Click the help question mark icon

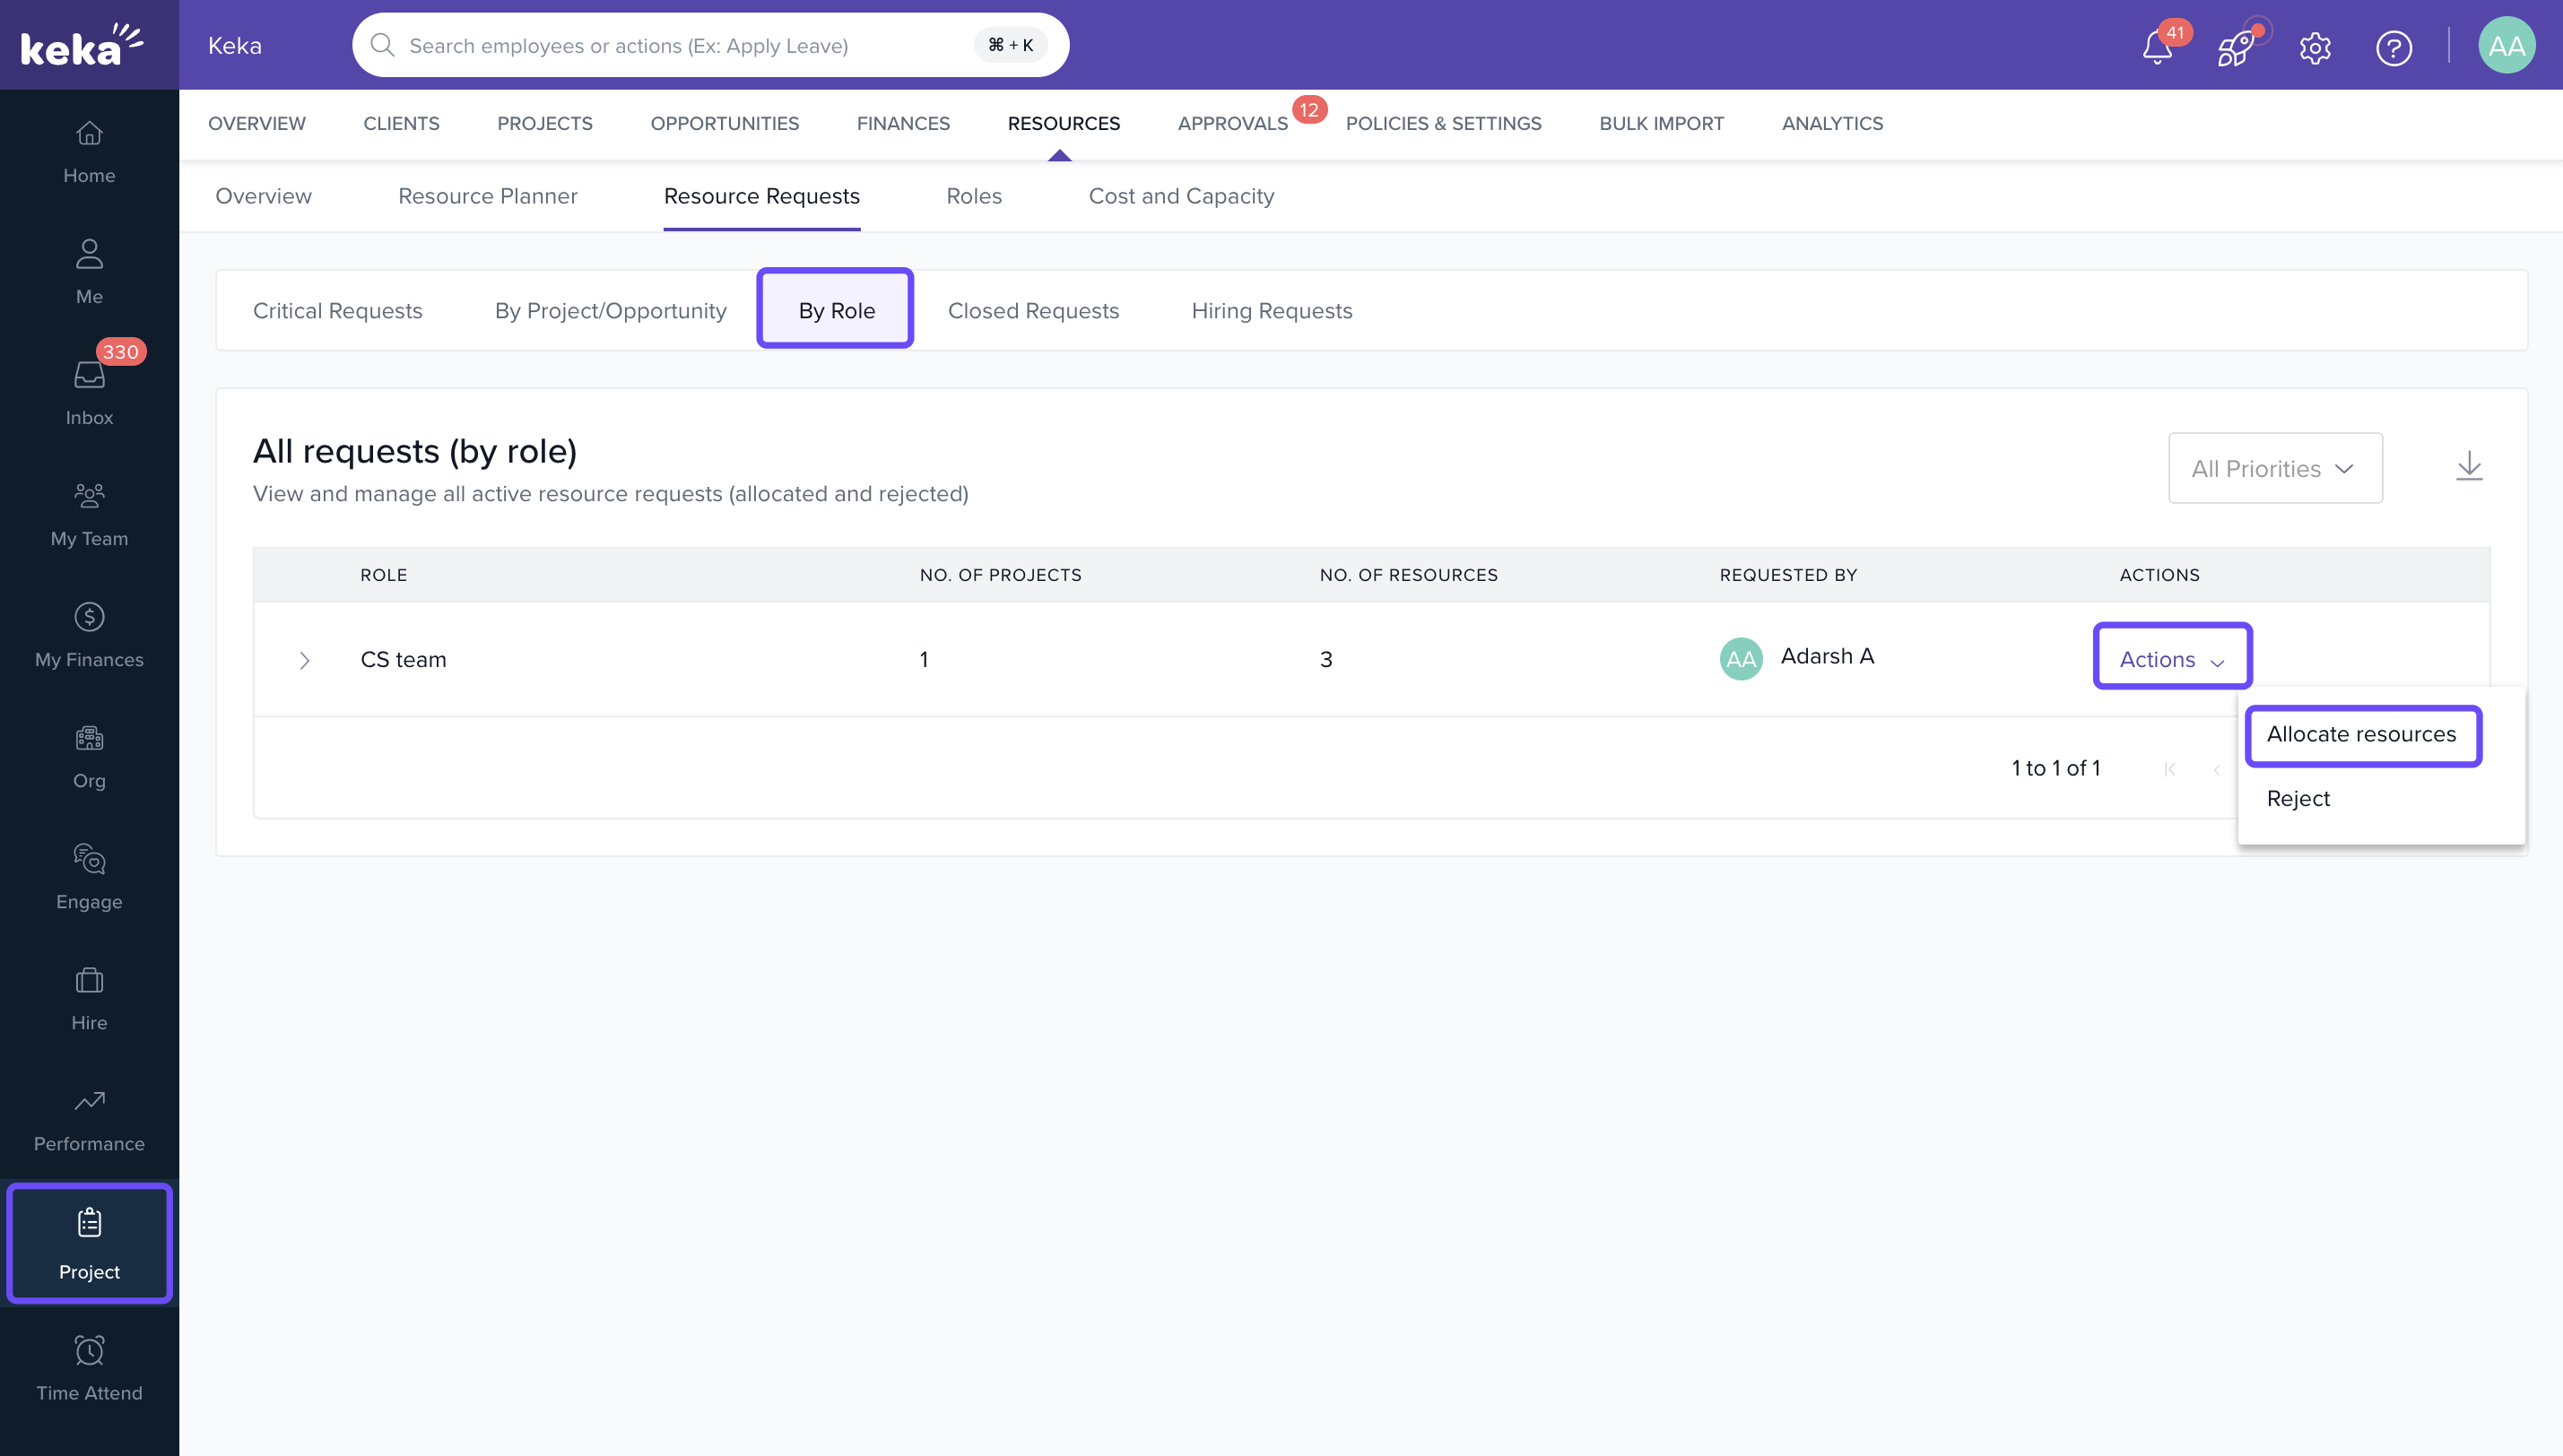(2393, 47)
